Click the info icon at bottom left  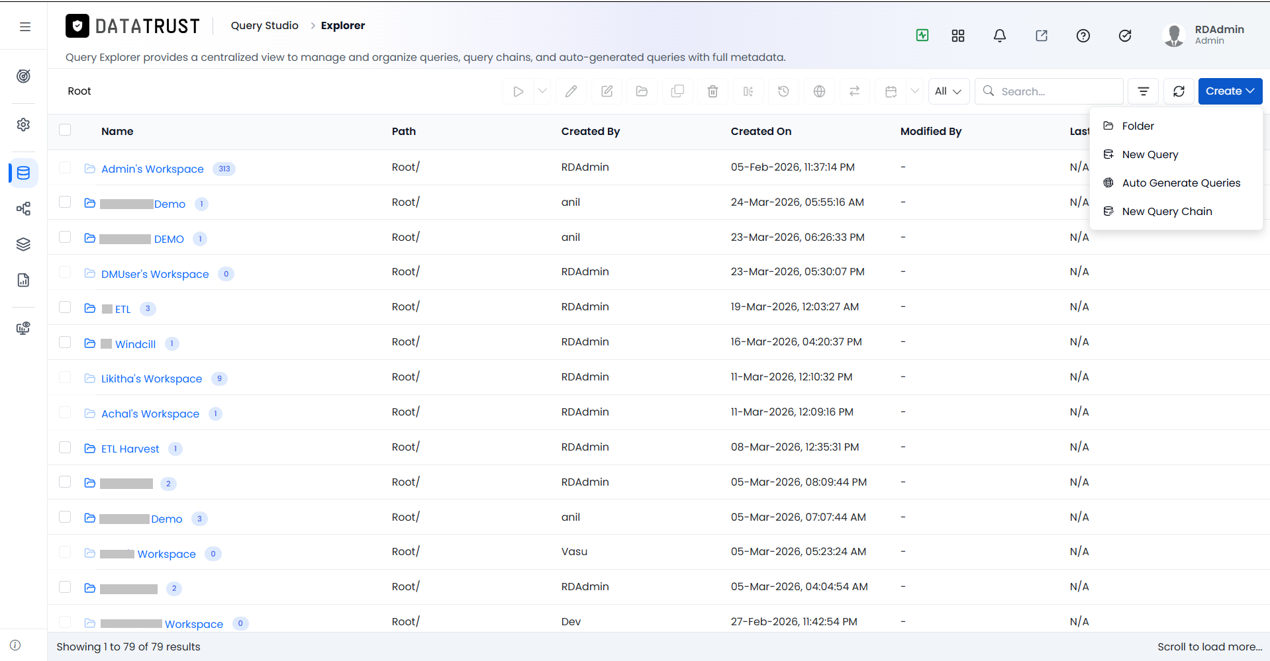point(15,645)
